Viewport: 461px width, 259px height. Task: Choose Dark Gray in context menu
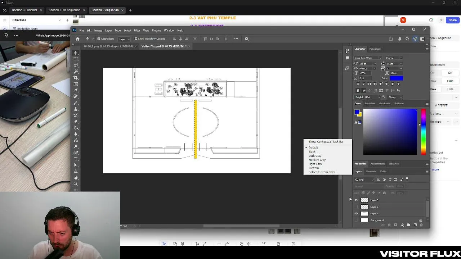pos(315,156)
